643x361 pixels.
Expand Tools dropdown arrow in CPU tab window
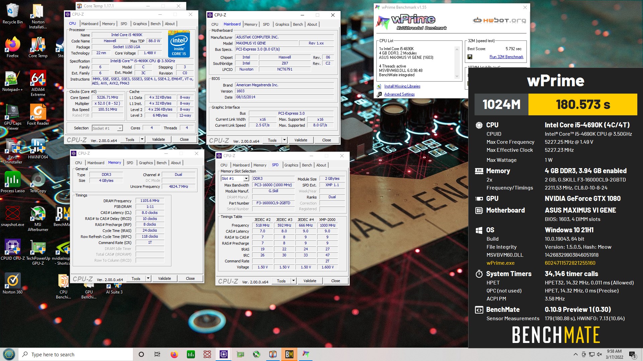142,139
